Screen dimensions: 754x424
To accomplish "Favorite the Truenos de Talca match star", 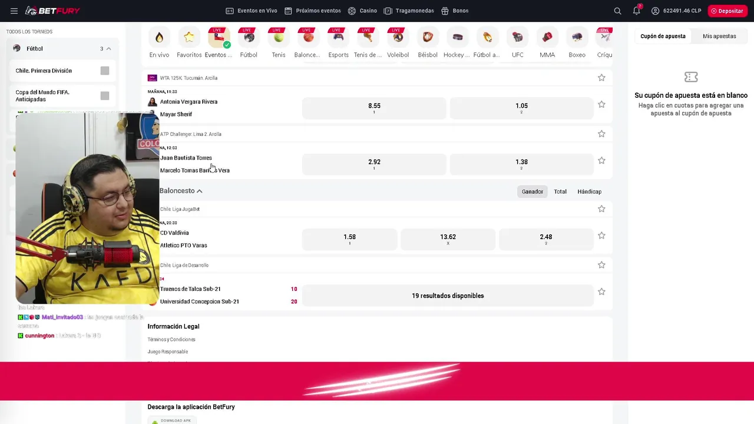I will [x=601, y=291].
